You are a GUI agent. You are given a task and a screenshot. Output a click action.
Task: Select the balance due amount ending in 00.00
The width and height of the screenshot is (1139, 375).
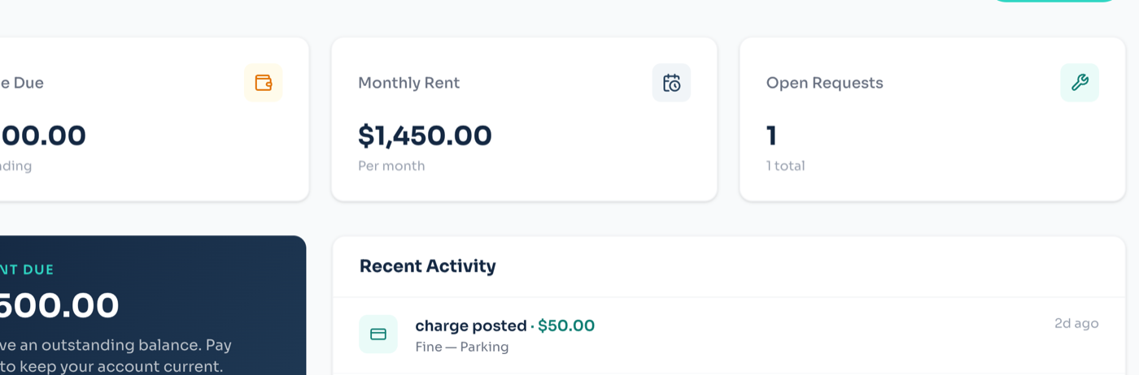coord(42,136)
